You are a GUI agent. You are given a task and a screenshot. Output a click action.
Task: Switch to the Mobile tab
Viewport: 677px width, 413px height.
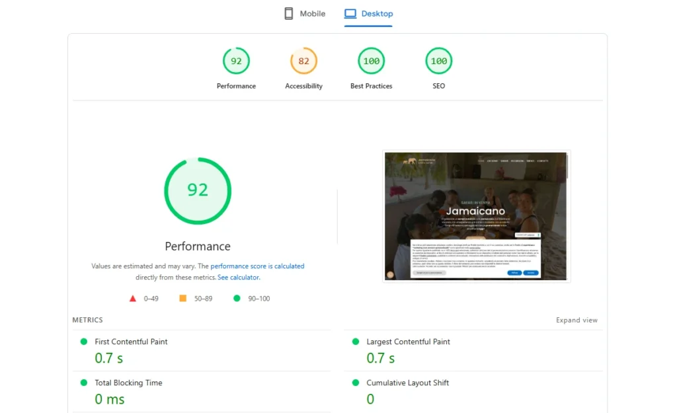tap(305, 14)
